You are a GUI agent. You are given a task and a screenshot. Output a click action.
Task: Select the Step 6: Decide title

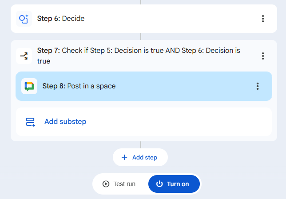tap(61, 19)
